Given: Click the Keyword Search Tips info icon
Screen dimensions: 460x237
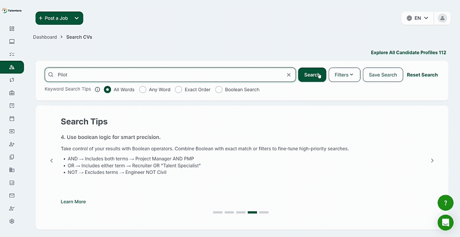Looking at the screenshot, I should (97, 90).
